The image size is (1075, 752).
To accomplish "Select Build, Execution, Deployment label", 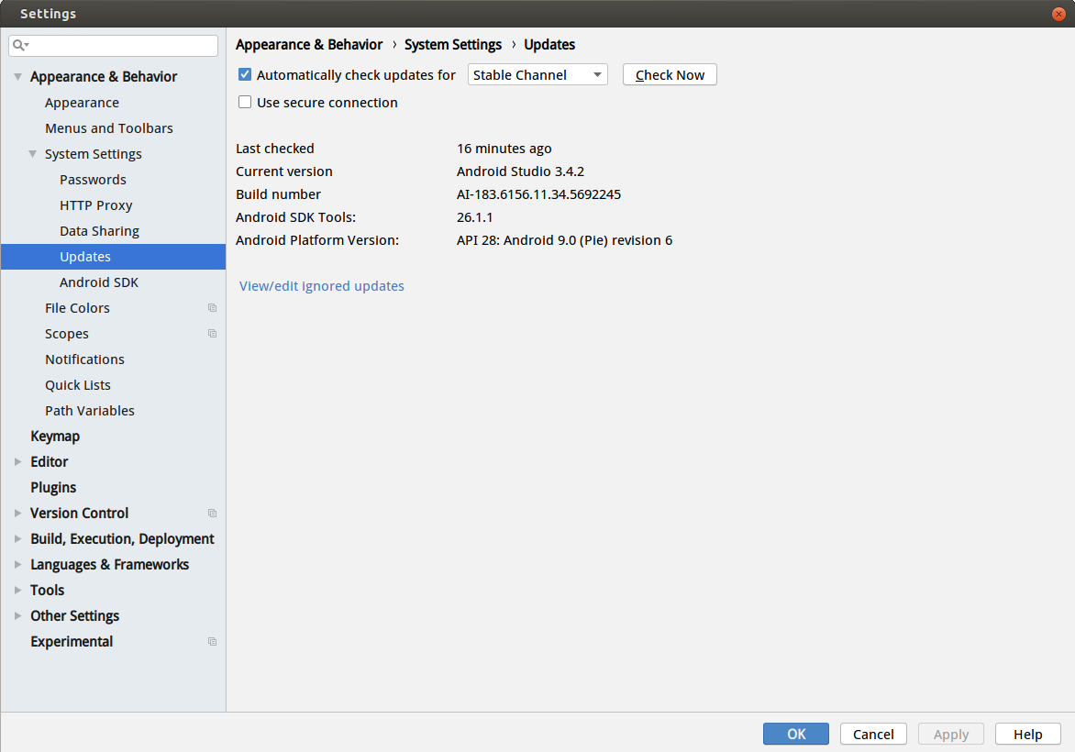I will (122, 539).
